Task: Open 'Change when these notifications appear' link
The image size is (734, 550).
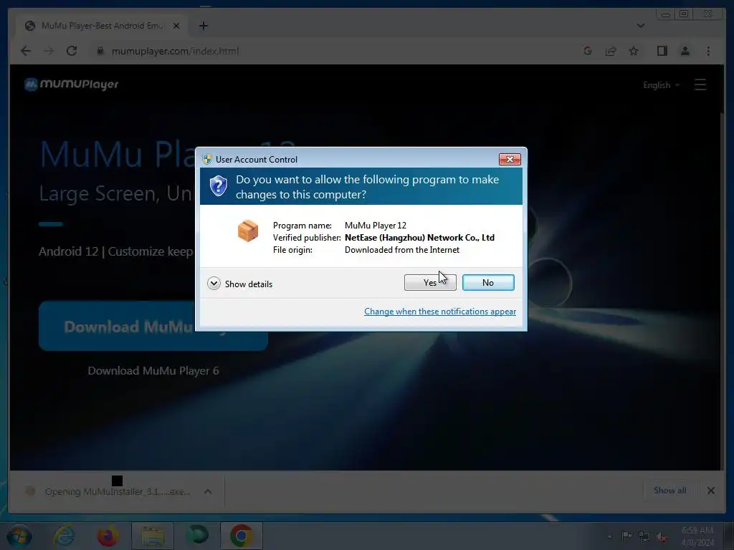Action: tap(440, 312)
